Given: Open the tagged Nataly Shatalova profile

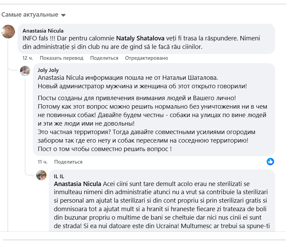Looking at the screenshot, I should pos(141,38).
